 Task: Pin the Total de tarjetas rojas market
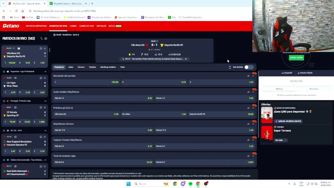pyautogui.click(x=248, y=156)
